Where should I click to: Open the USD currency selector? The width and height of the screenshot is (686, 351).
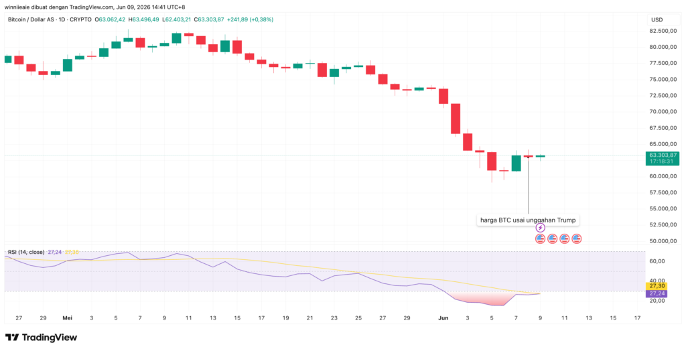657,19
